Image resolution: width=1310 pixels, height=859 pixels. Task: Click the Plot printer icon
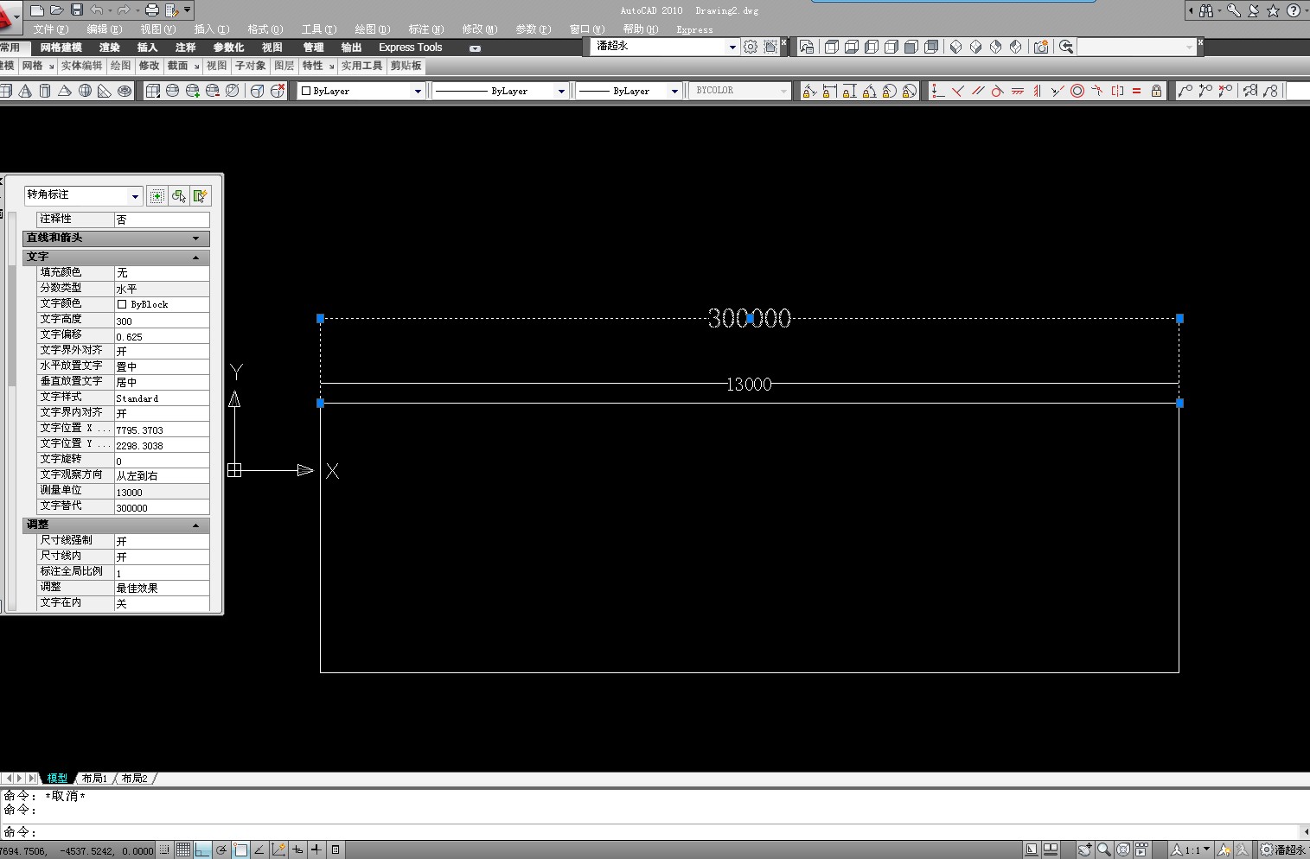click(152, 10)
